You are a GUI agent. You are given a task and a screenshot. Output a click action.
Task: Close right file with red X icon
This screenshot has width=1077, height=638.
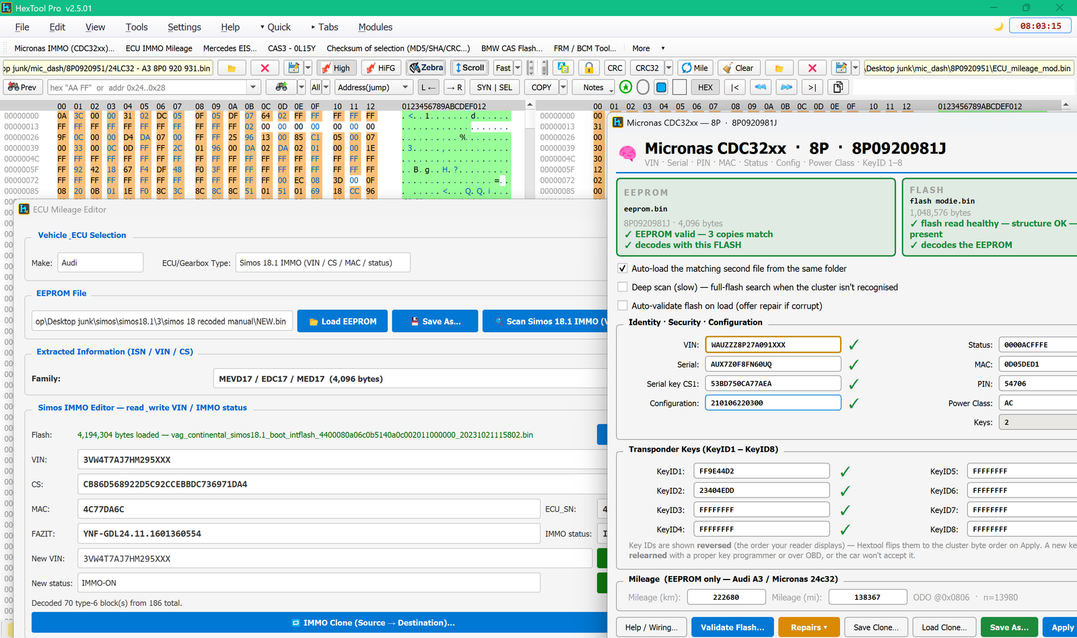[812, 68]
